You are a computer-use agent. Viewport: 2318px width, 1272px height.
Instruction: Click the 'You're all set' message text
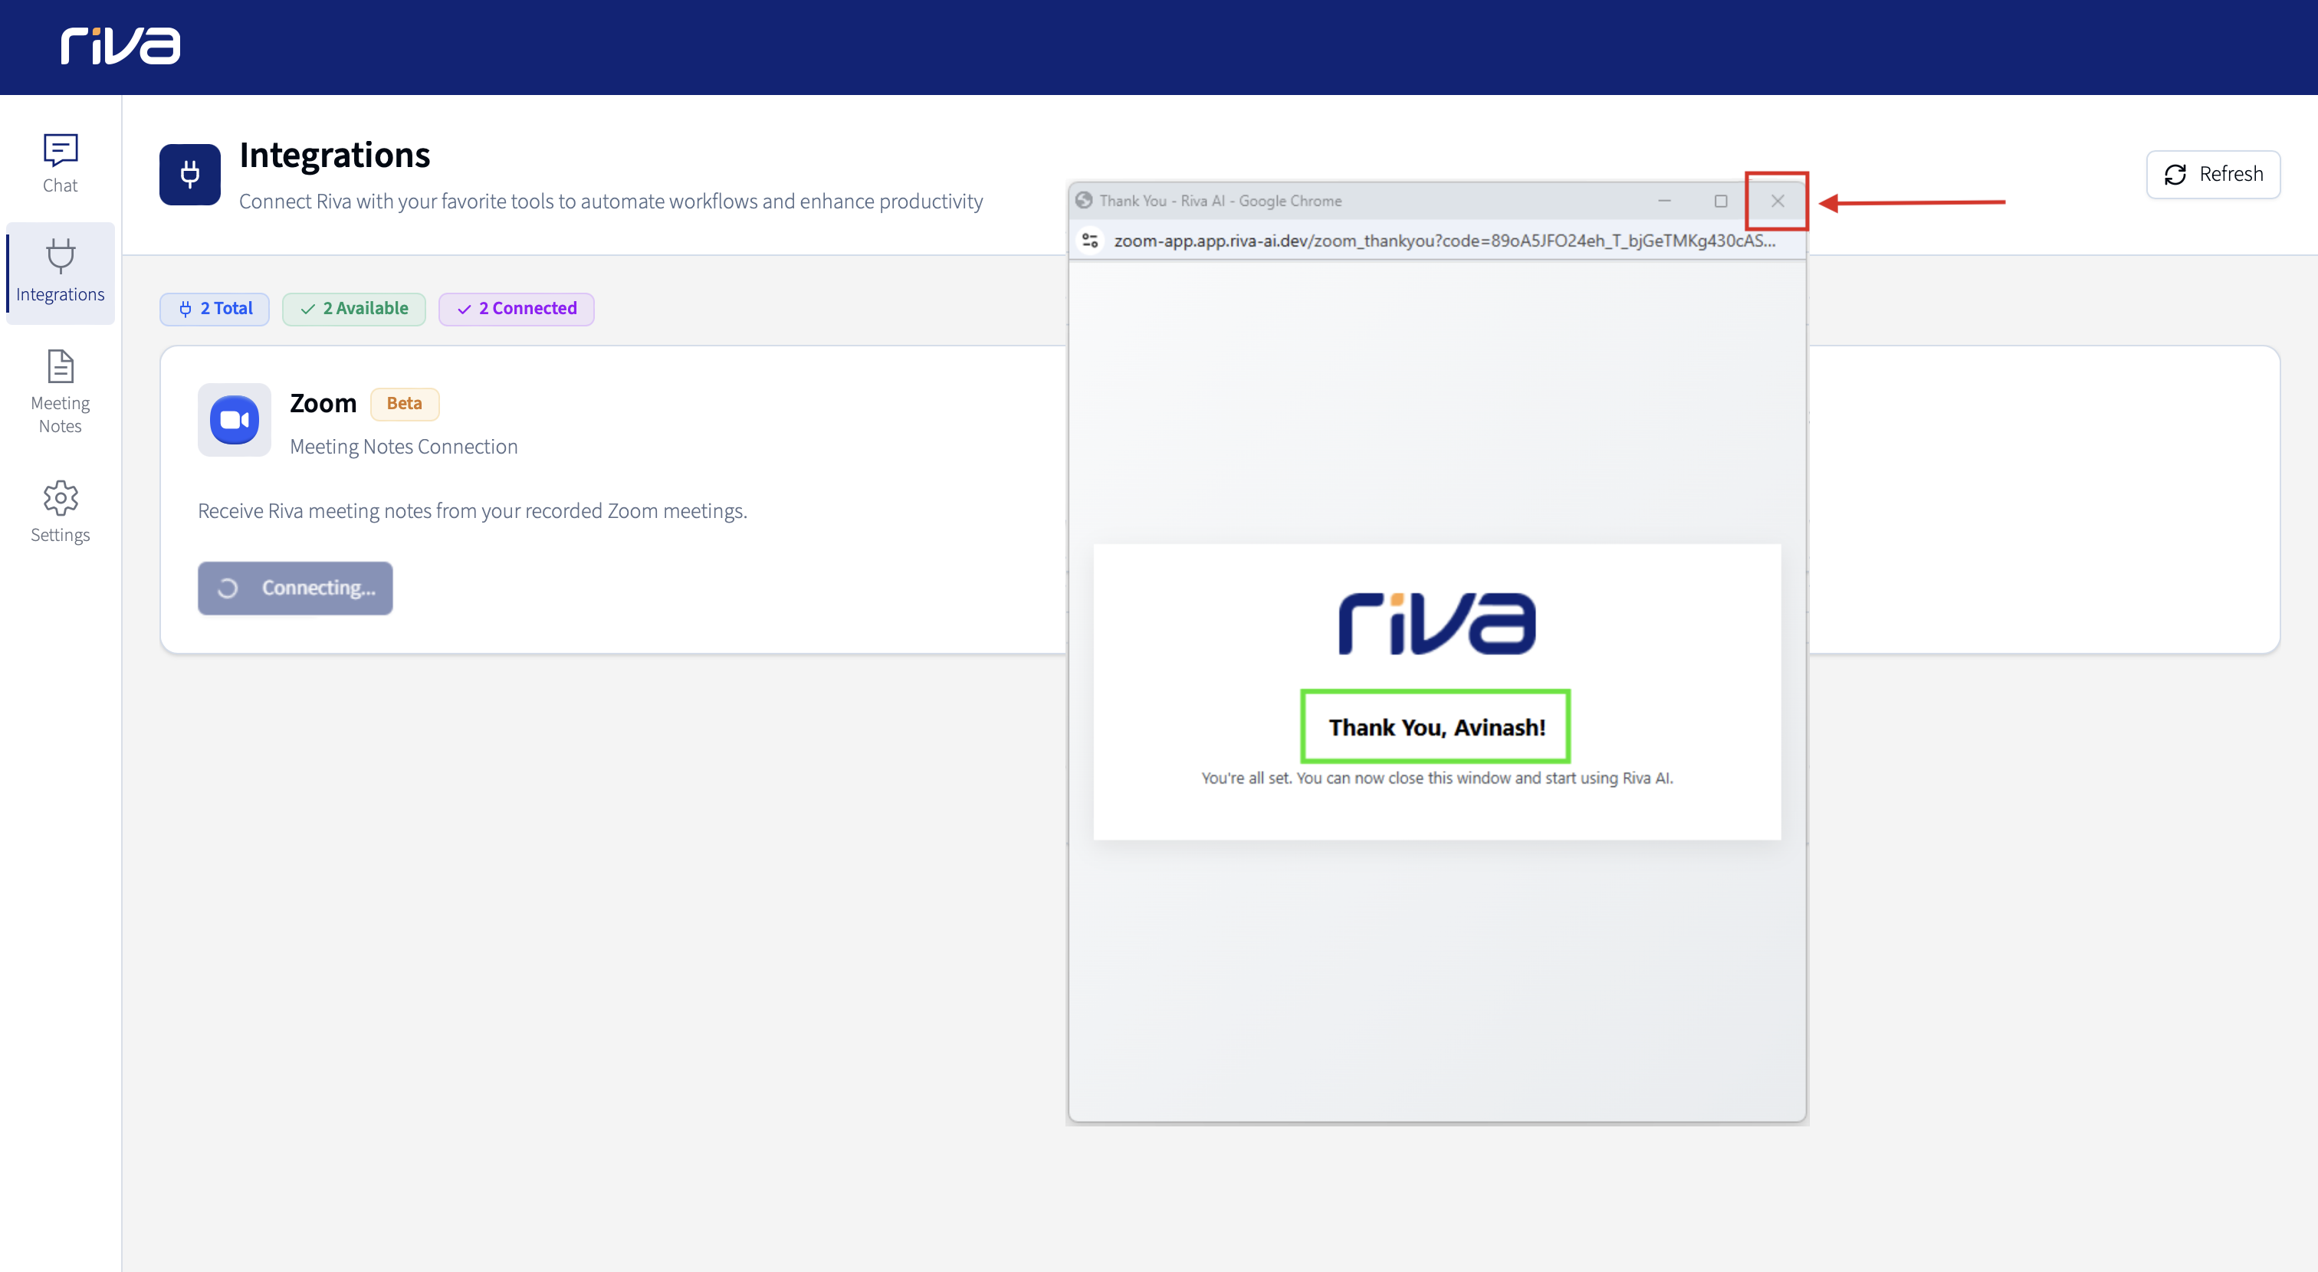coord(1437,779)
